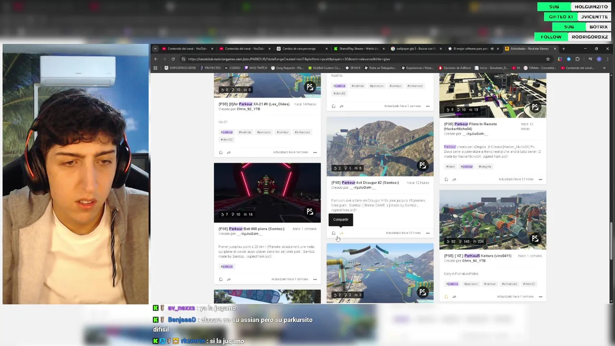This screenshot has height=346, width=615.
Task: Open the CODIGO bookmark folder
Action: coord(233,68)
